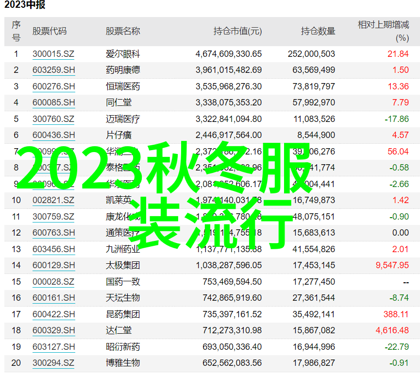420x377 pixels.
Task: Click the stock name 天坛生物
Action: pos(123,298)
